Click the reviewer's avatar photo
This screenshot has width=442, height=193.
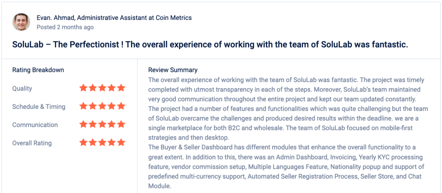coord(21,22)
